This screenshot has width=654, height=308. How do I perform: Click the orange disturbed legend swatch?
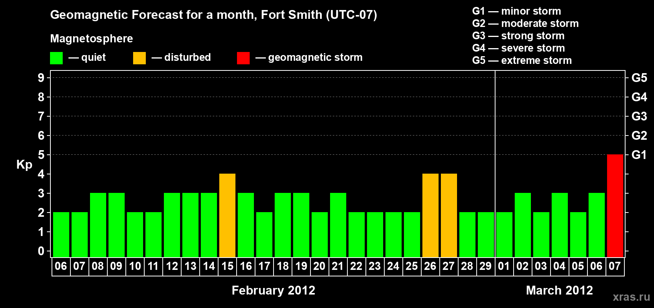point(139,58)
